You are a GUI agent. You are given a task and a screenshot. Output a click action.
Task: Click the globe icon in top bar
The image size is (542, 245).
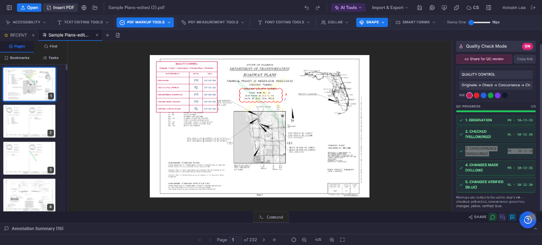[84, 7]
